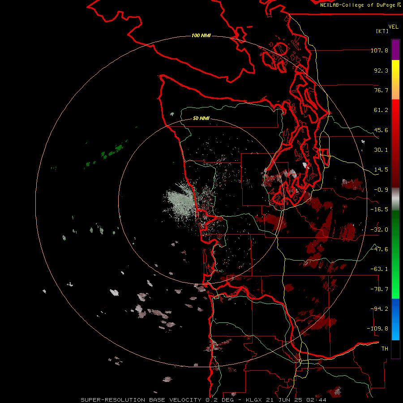The width and height of the screenshot is (403, 403).
Task: Click the 61.2 legend value
Action: pyautogui.click(x=381, y=110)
